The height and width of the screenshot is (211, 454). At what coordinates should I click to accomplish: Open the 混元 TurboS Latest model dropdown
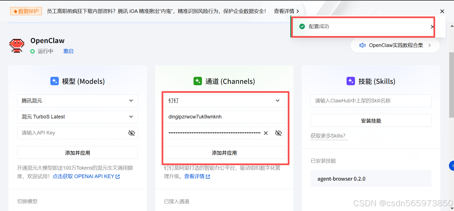pyautogui.click(x=78, y=117)
